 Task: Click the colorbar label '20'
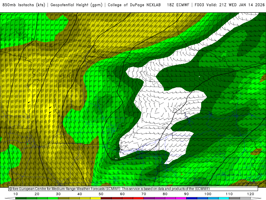click(x=37, y=194)
